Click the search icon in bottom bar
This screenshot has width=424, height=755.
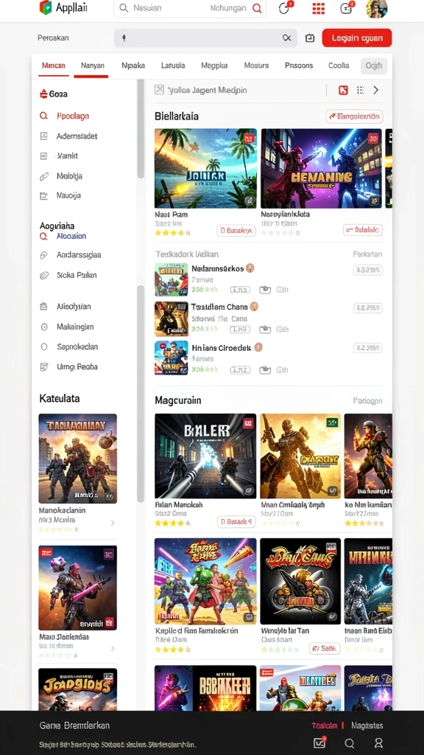pyautogui.click(x=350, y=743)
